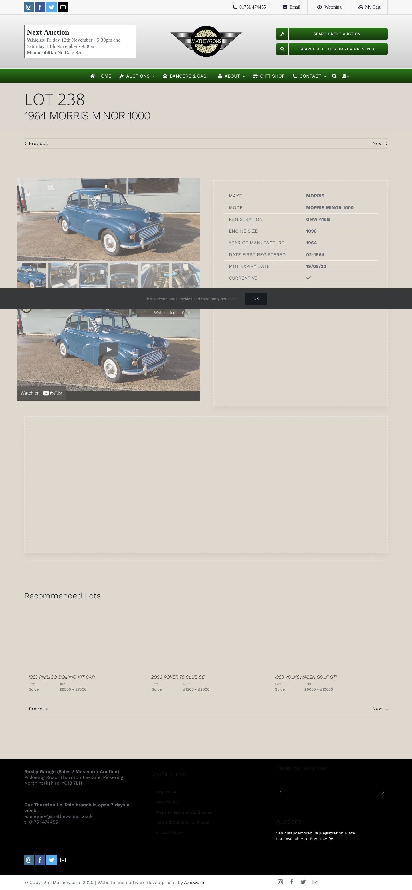Screen dimensions: 412x890
Task: Click featured vehicles right arrow
Action: [x=383, y=792]
